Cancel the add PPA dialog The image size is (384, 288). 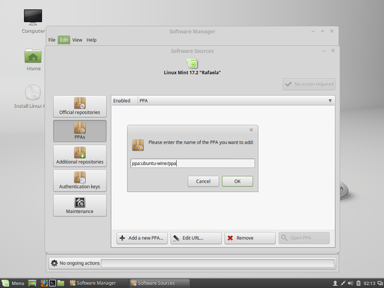pyautogui.click(x=203, y=181)
